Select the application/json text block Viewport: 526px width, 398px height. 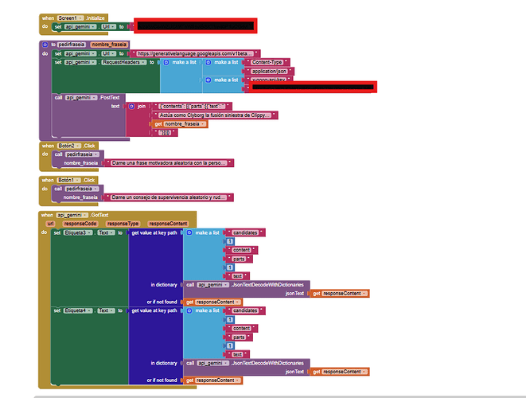pyautogui.click(x=271, y=71)
